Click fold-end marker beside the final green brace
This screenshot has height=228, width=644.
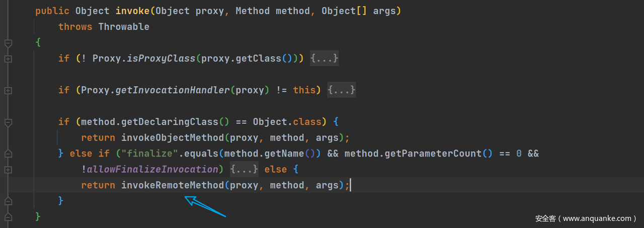(x=8, y=216)
